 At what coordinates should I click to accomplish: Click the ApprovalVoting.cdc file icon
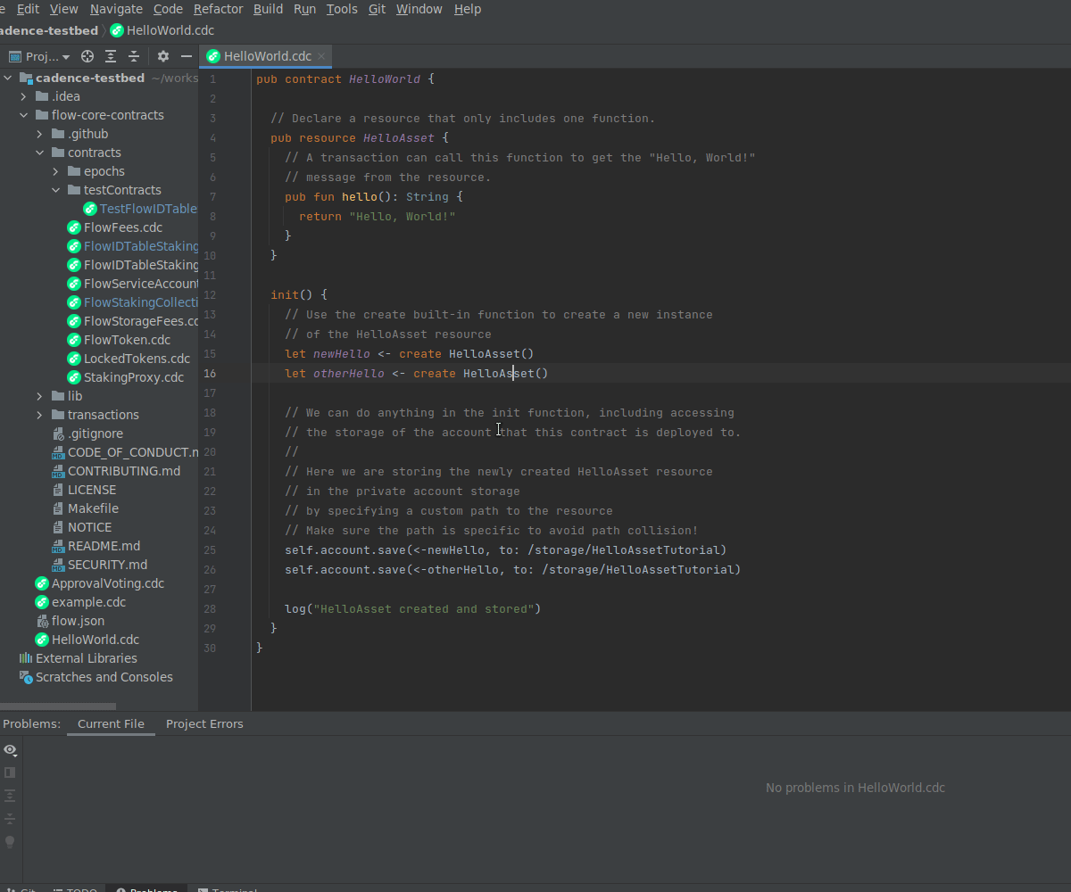[x=42, y=583]
